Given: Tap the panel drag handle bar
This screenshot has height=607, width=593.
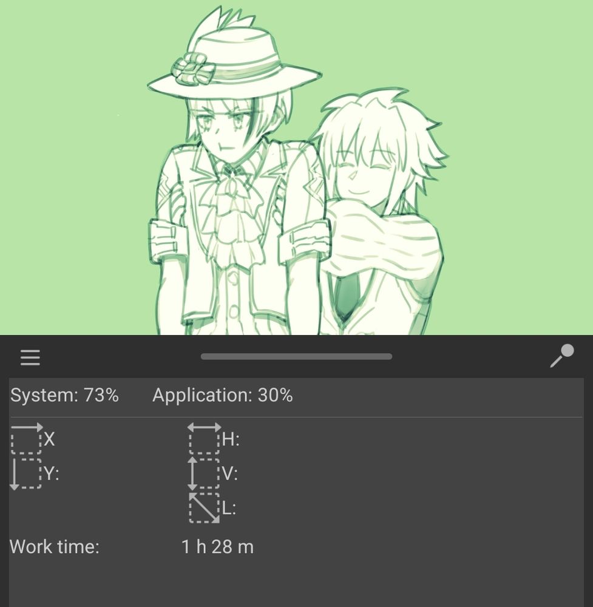Looking at the screenshot, I should coord(296,356).
